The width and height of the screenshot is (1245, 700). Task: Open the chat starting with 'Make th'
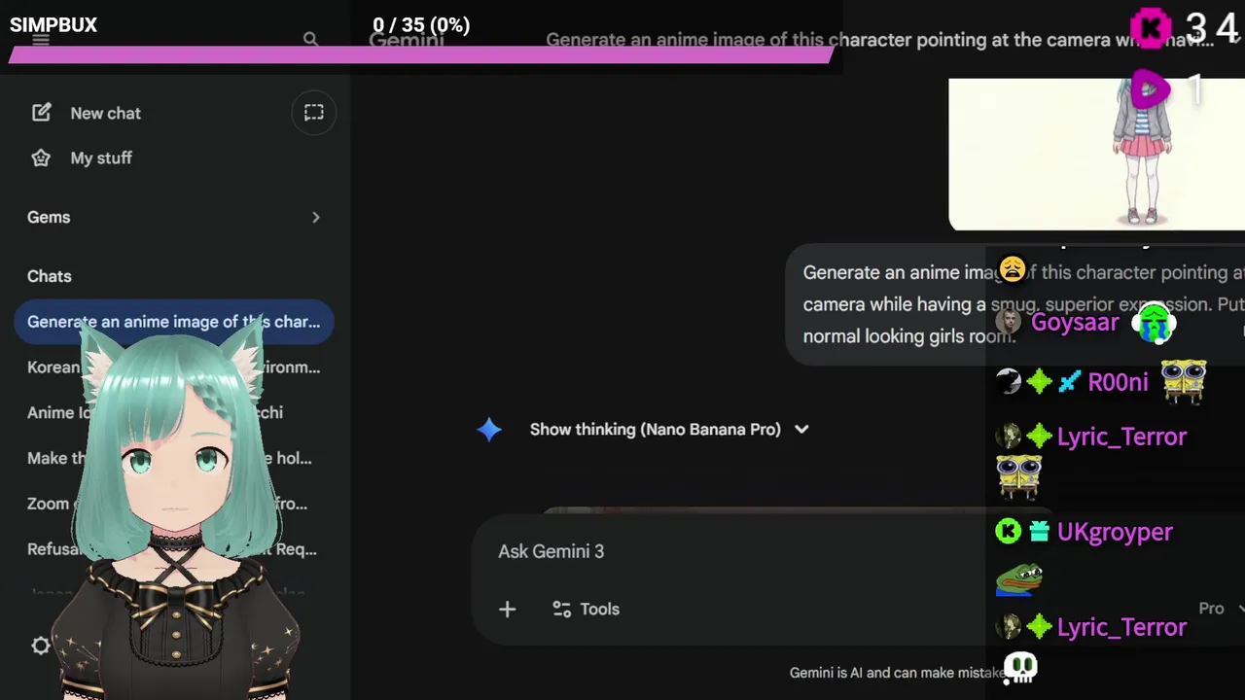(173, 458)
